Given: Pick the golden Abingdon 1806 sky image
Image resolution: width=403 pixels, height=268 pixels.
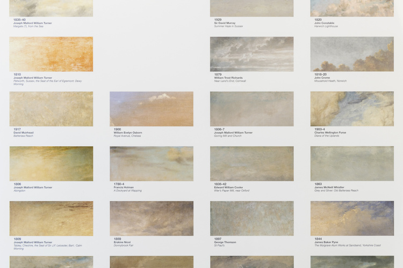Looking at the screenshot, I should coord(51,163).
